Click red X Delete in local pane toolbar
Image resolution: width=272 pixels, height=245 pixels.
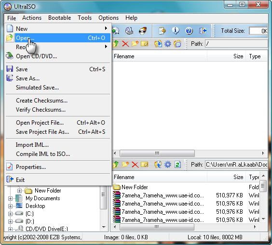[x=135, y=165]
